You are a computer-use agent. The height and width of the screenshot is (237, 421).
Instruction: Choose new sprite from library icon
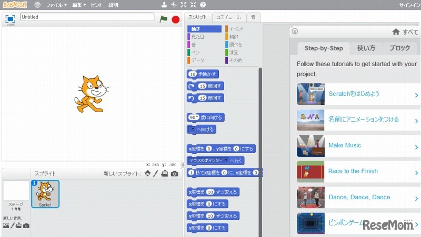click(x=147, y=174)
